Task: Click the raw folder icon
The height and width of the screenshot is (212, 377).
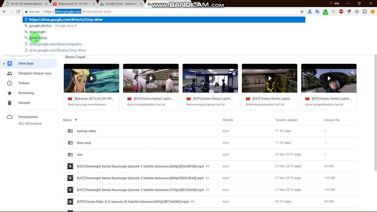Action: point(70,155)
